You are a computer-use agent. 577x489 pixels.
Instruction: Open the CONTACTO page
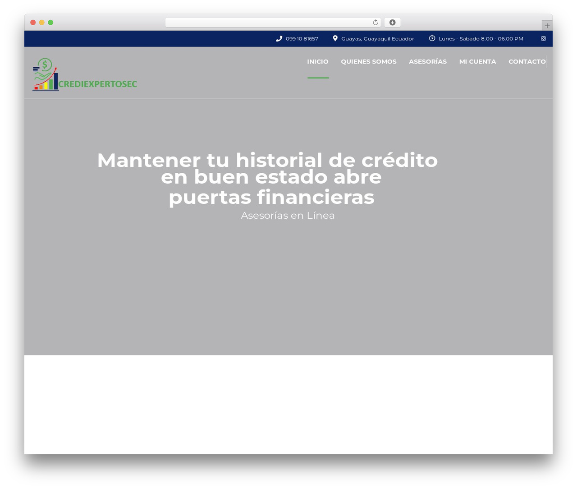click(527, 61)
